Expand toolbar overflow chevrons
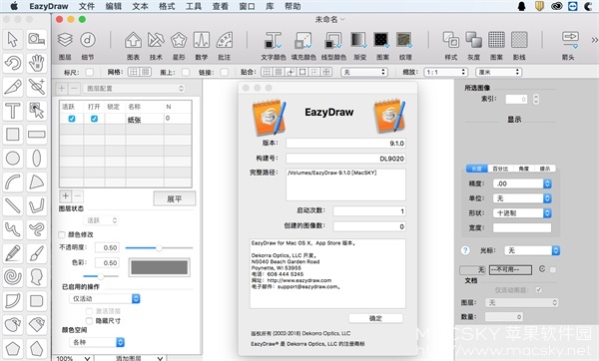The image size is (599, 361). pos(594,40)
